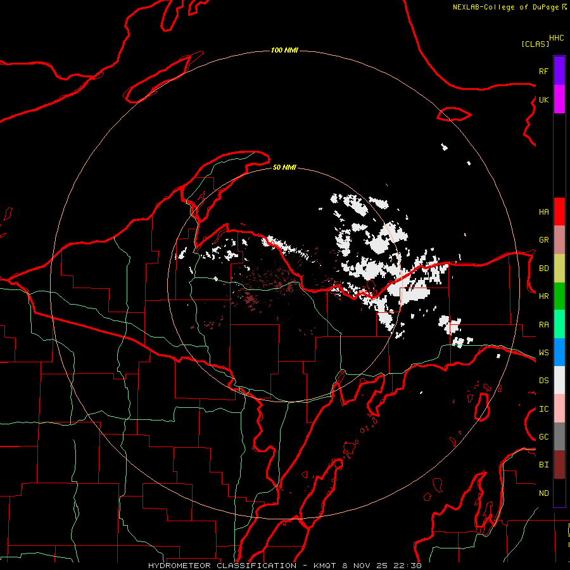Click the HYDROMETEOR CLASSIFICATION title text
570x570 pixels.
[222, 566]
